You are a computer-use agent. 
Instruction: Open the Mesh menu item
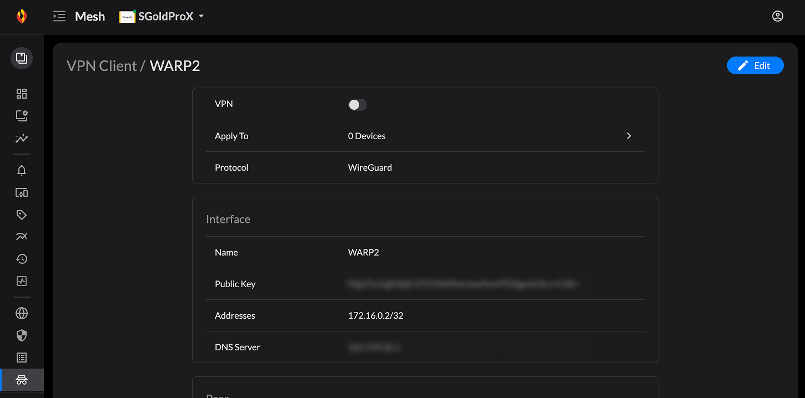(89, 16)
